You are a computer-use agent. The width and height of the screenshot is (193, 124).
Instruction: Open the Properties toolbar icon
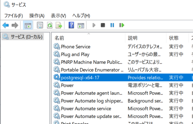coord(40,25)
